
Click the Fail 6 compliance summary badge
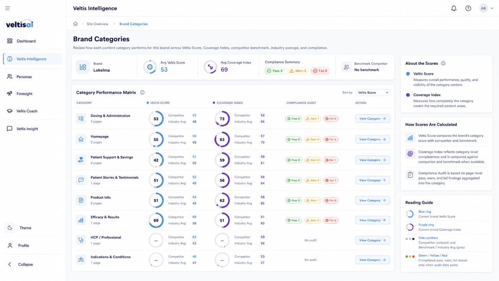coord(320,71)
